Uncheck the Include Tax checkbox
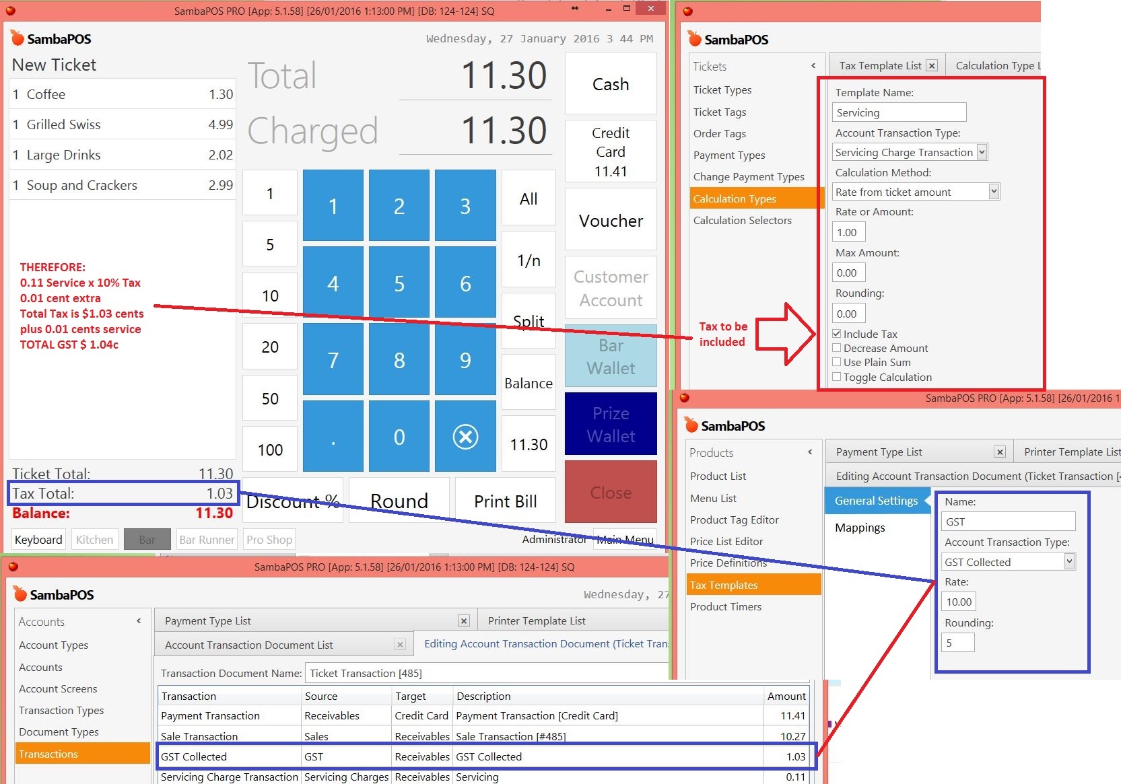 [x=836, y=334]
